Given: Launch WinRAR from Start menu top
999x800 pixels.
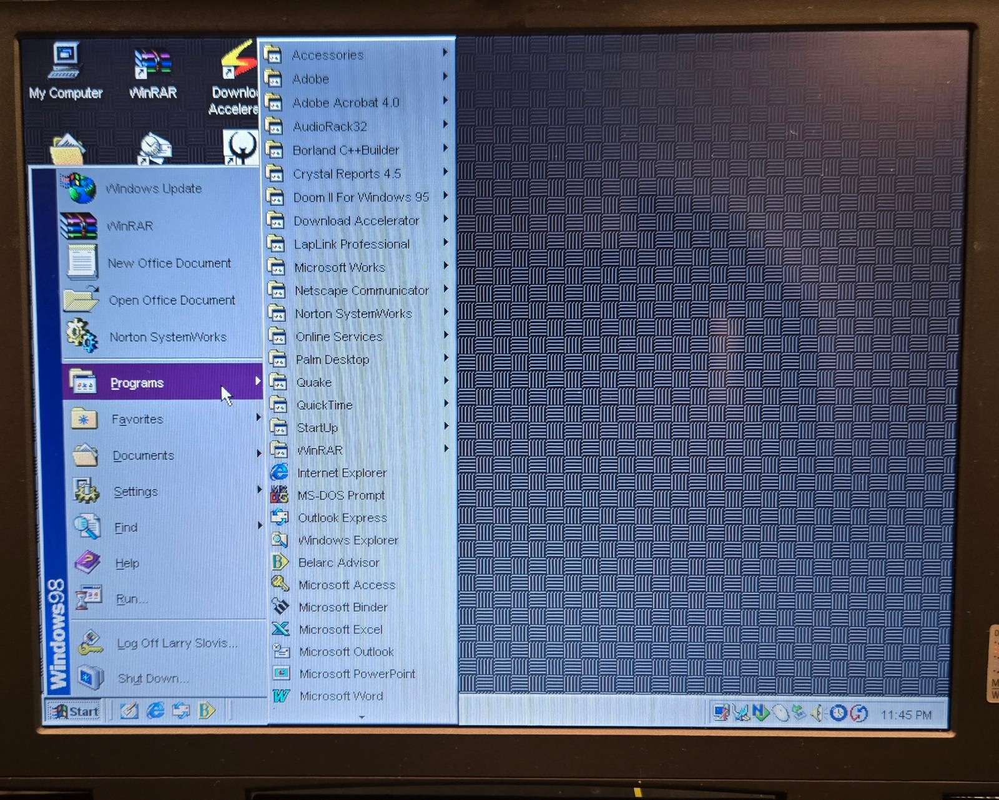Looking at the screenshot, I should click(x=159, y=226).
